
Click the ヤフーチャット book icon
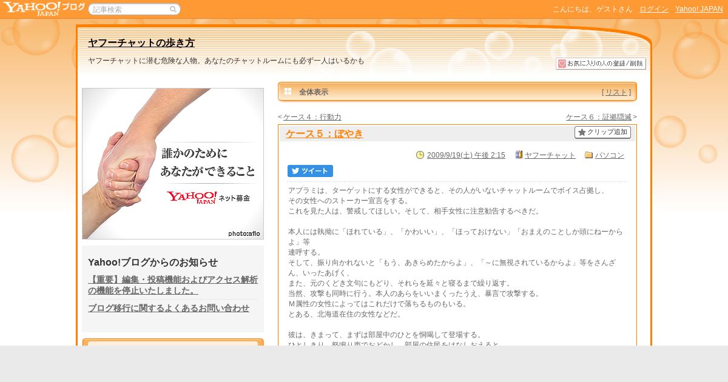click(x=519, y=155)
